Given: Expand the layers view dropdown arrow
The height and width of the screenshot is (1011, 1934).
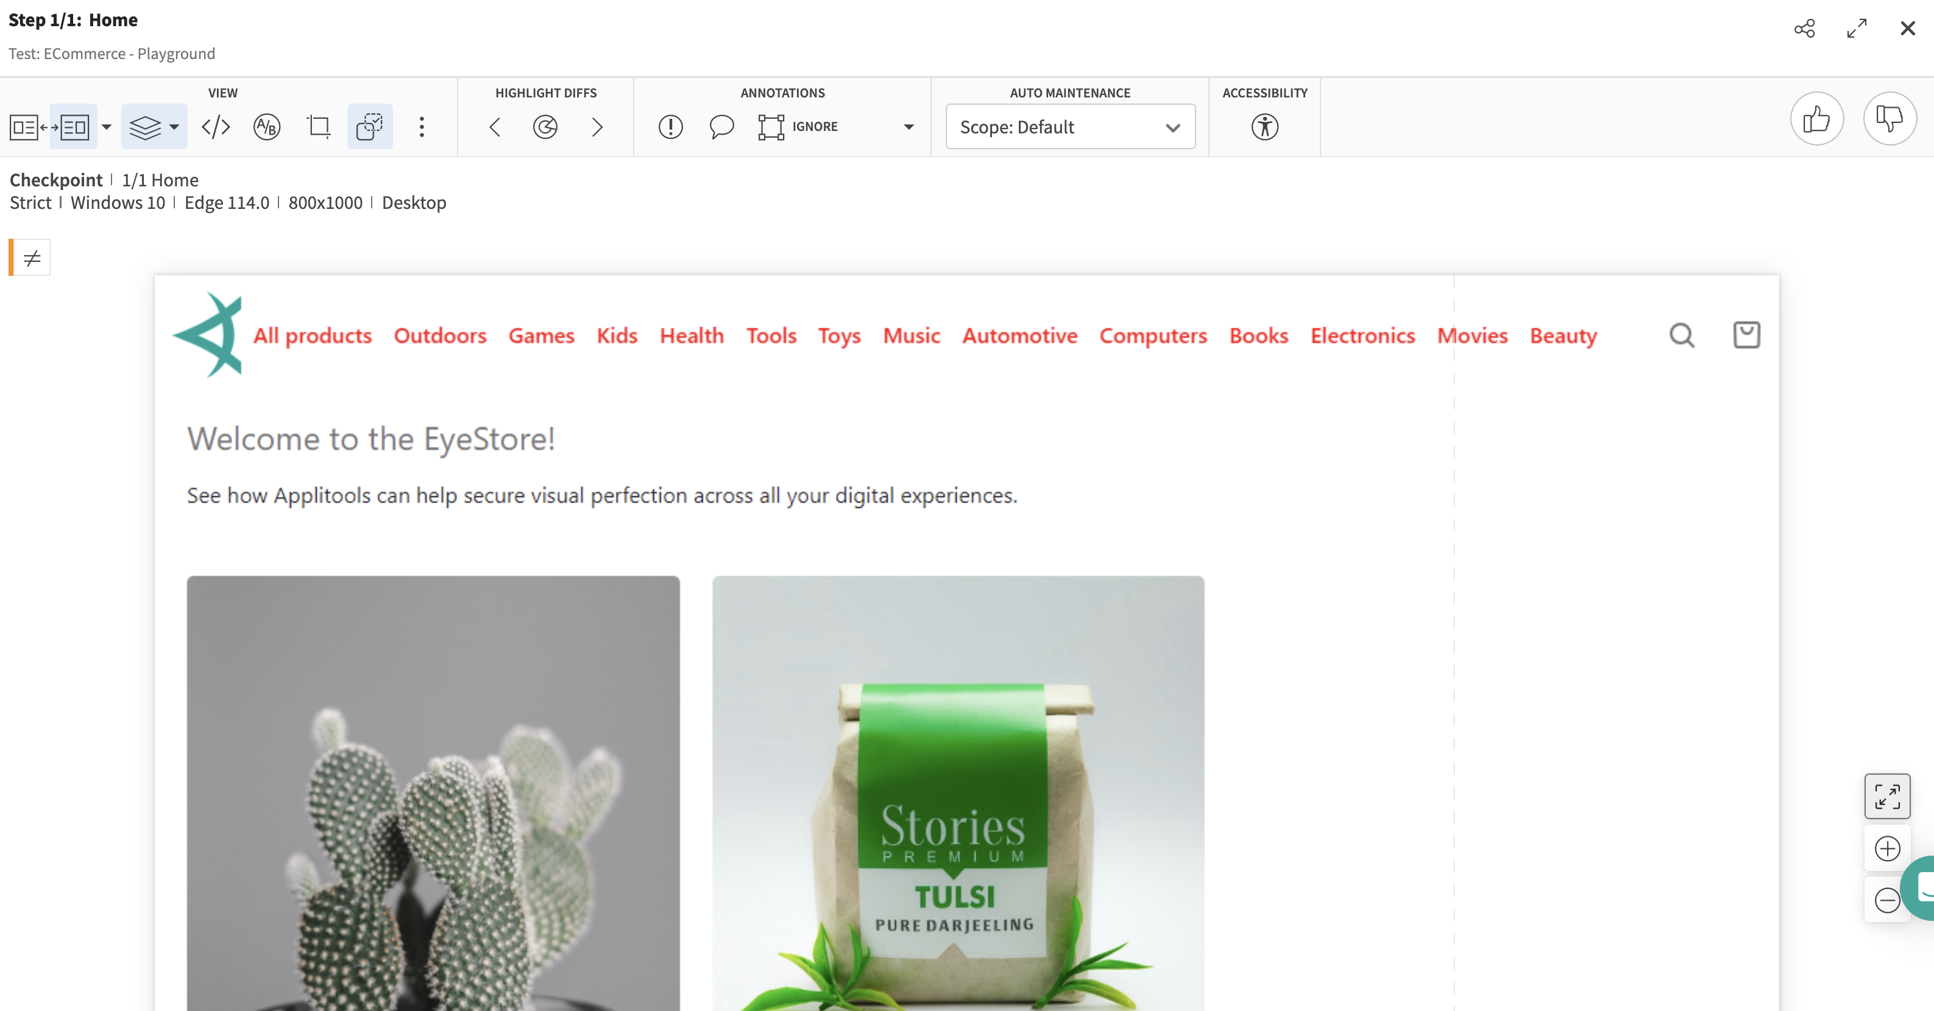Looking at the screenshot, I should pos(174,127).
